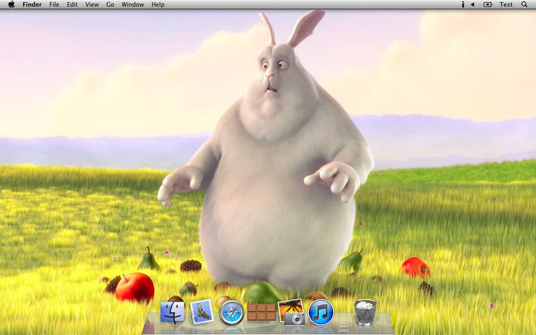
Task: Click the battery status icon
Action: [488, 5]
